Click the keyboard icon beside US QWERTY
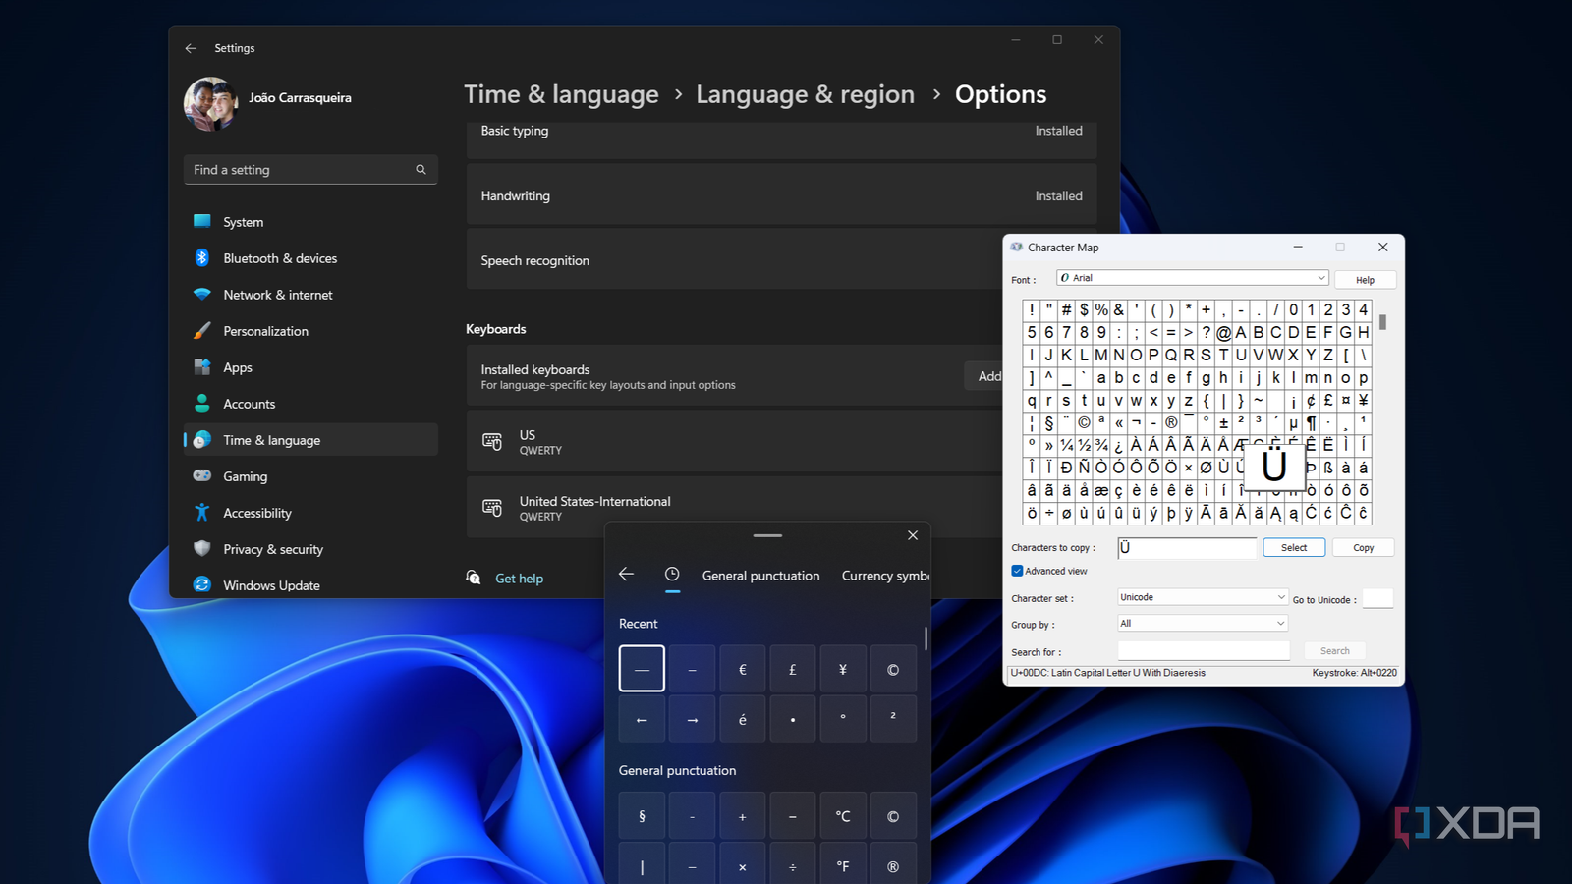 492,441
